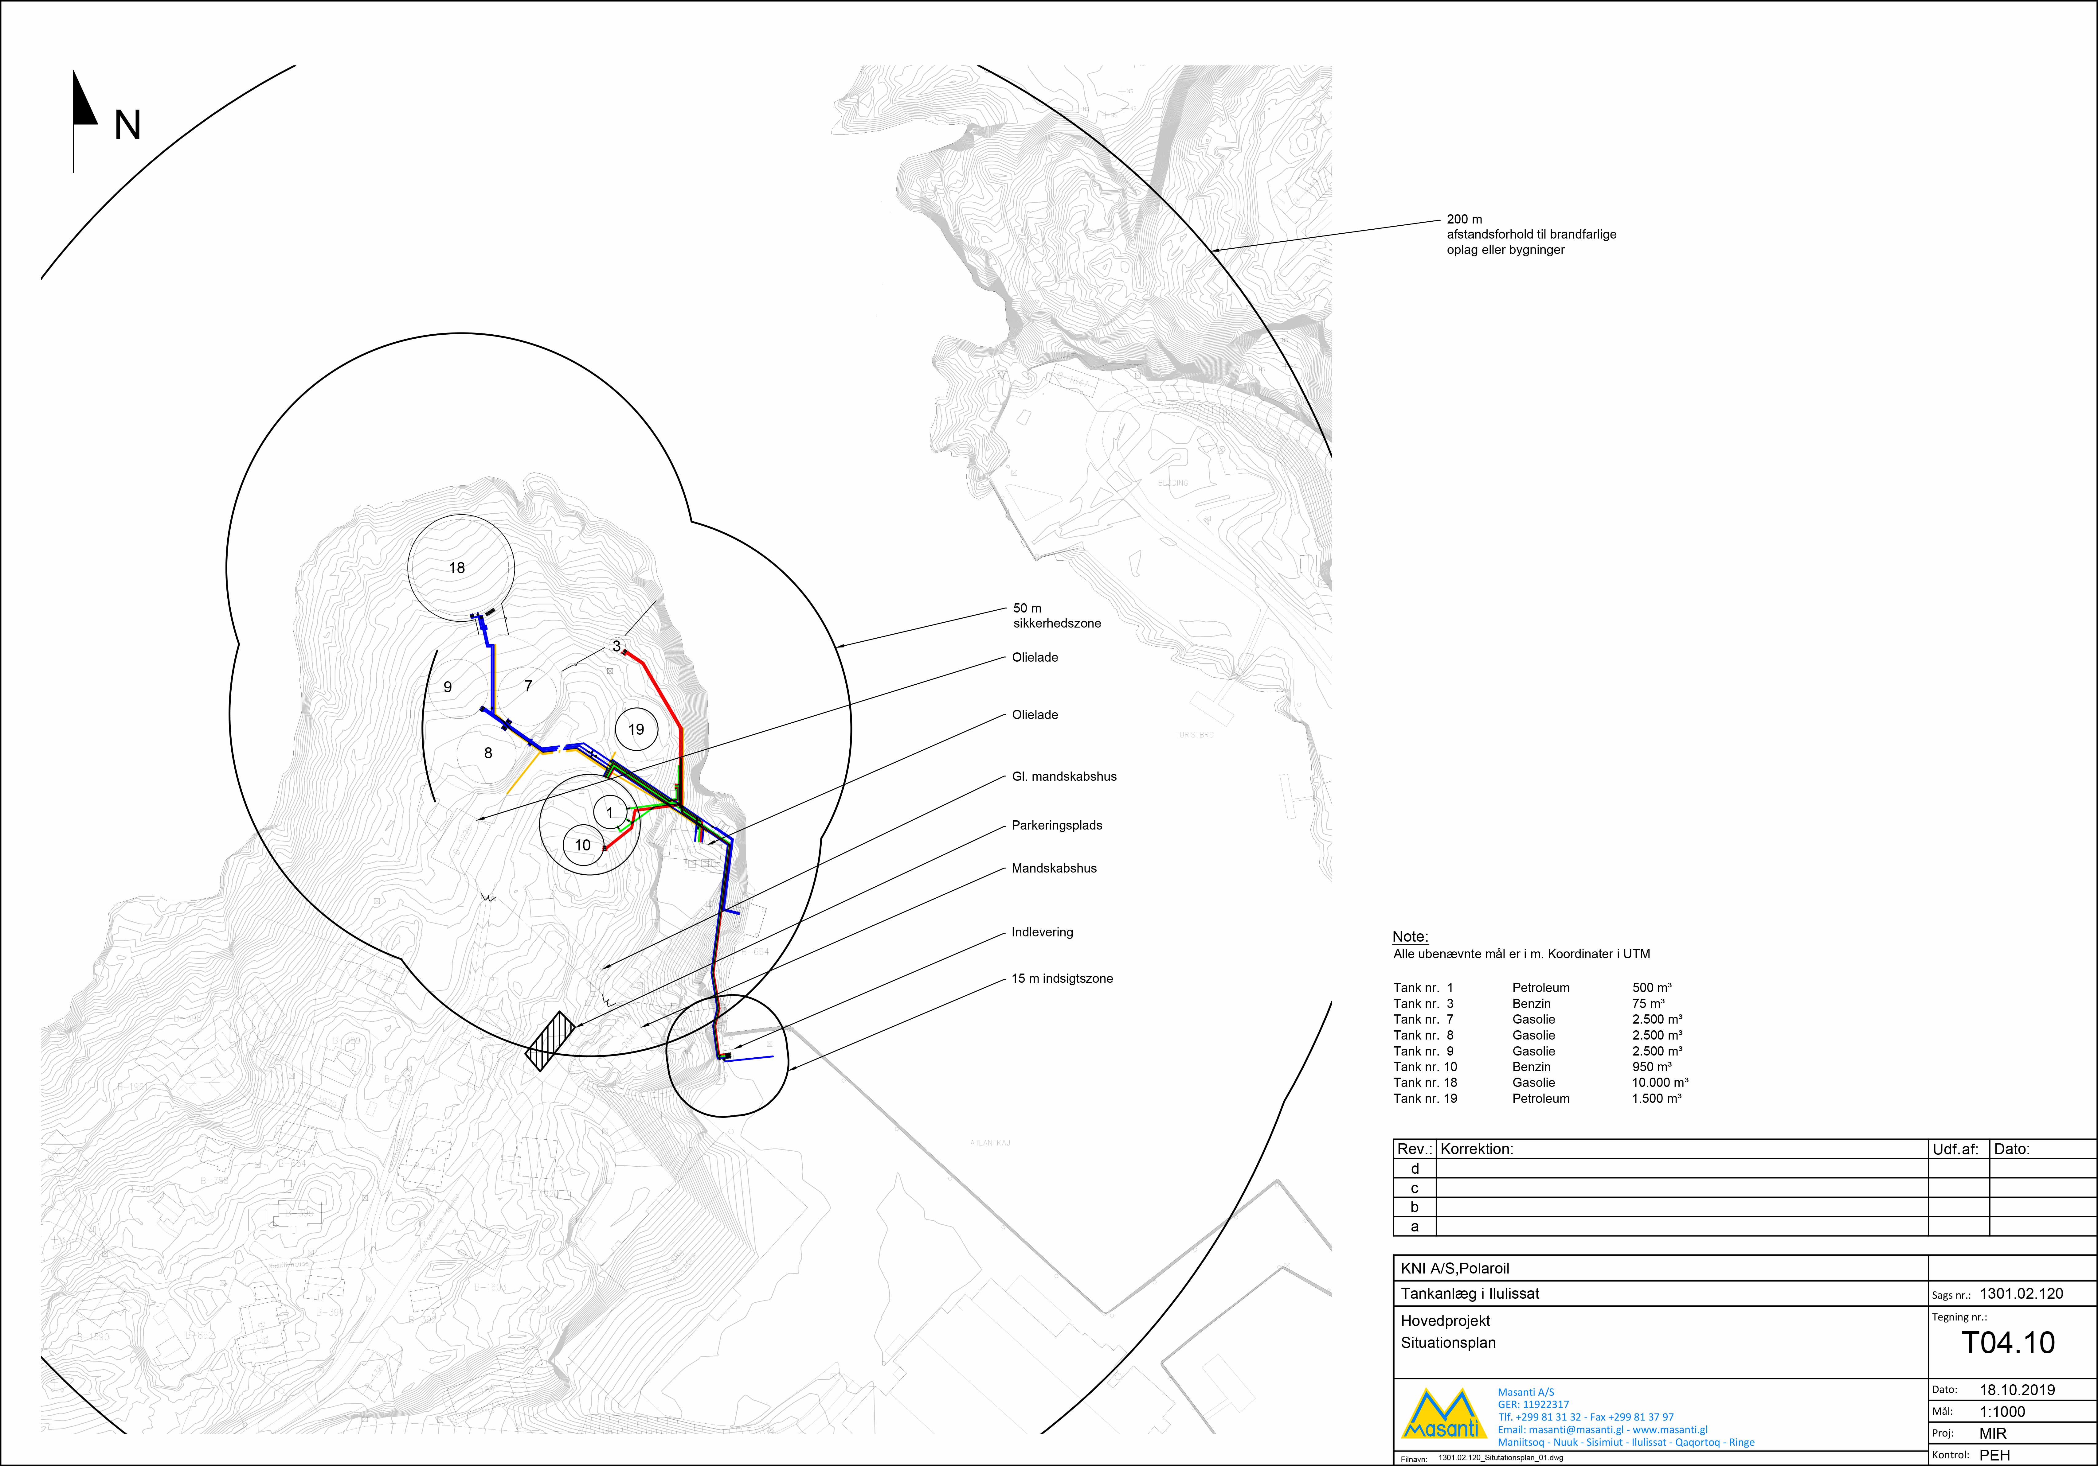Click the 'Tankanlæg i Ilulissat' title

click(x=1470, y=1293)
